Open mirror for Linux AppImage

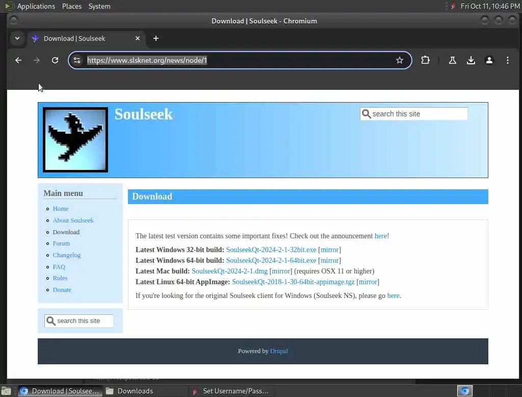[x=368, y=282]
